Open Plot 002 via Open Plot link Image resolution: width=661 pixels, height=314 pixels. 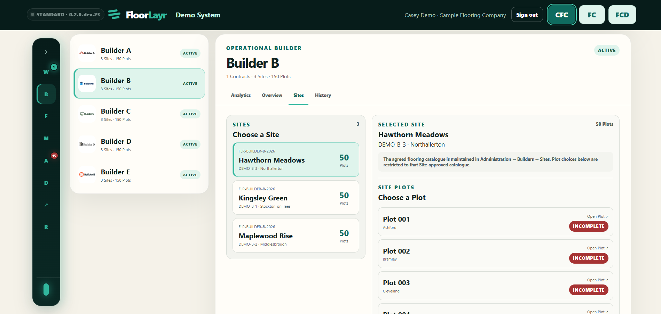(x=598, y=248)
